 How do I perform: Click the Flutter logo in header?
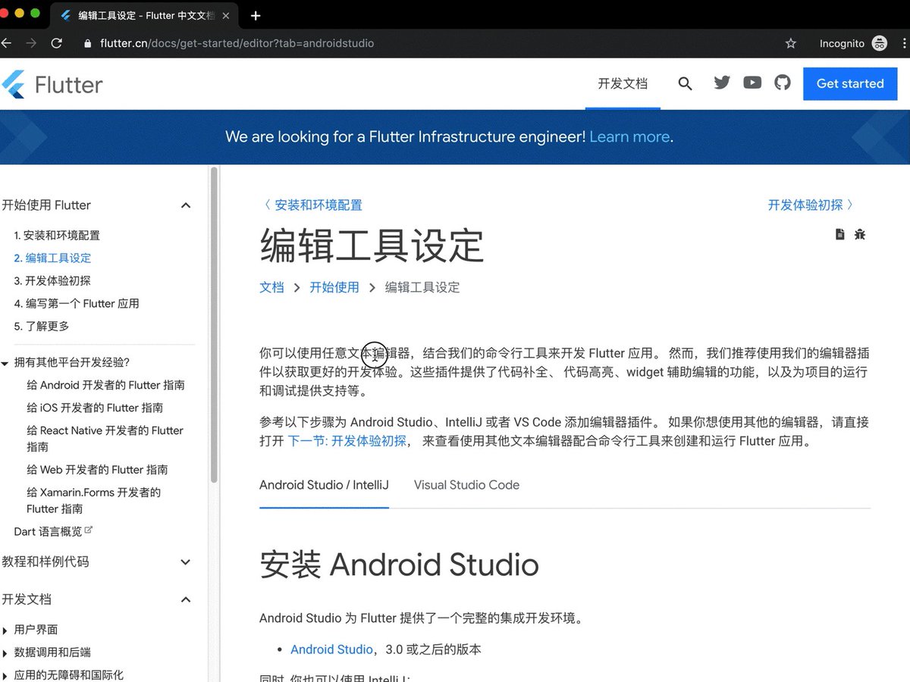(x=52, y=84)
